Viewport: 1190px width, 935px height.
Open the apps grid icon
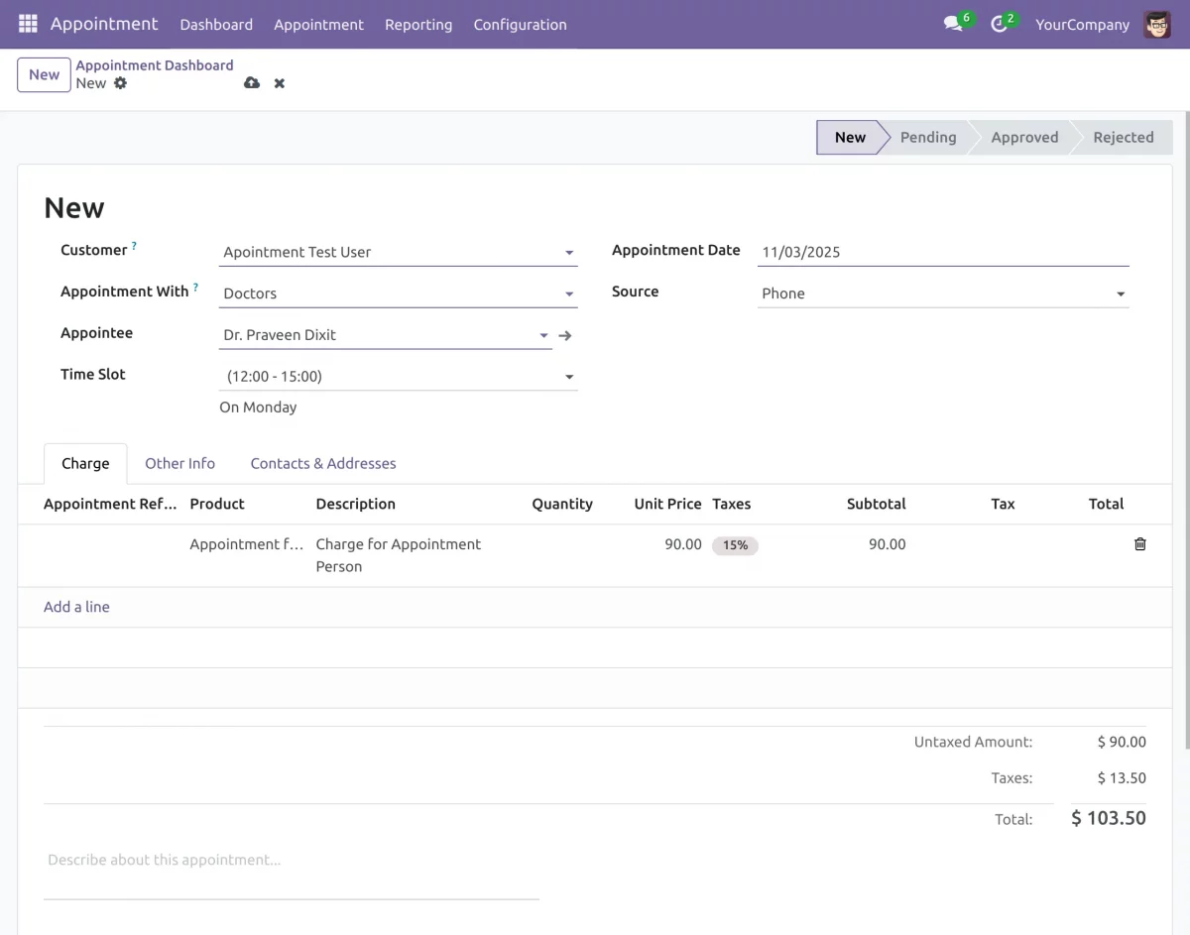tap(27, 24)
